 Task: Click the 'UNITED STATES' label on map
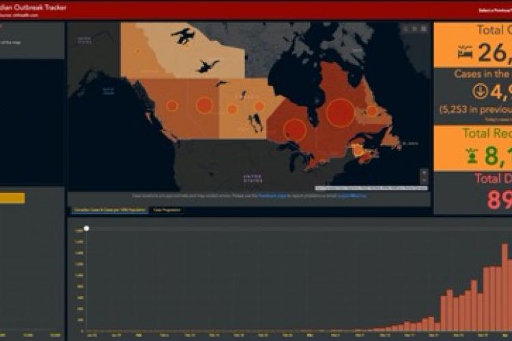pos(253,179)
